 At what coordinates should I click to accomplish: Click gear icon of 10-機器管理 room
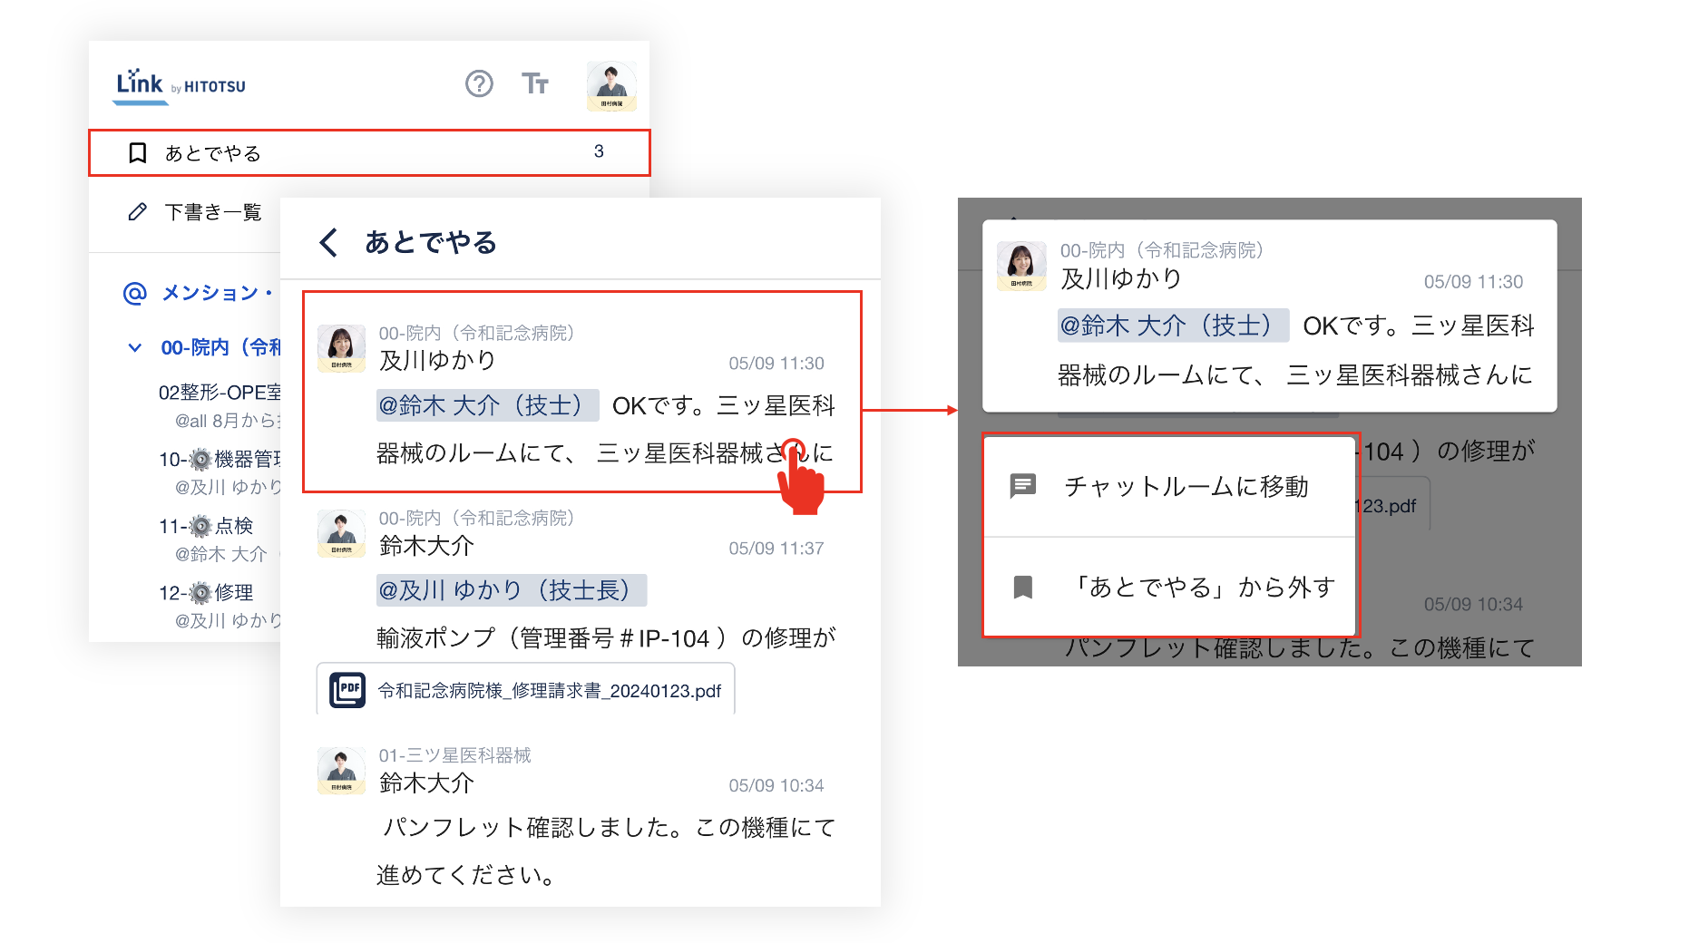coord(200,460)
